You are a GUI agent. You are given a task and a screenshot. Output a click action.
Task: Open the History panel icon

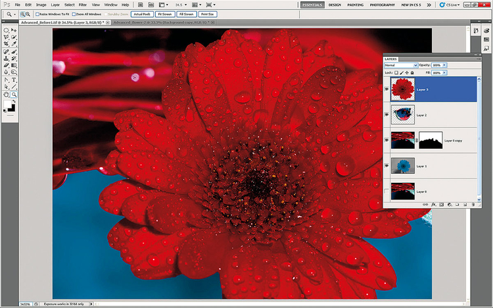[x=477, y=30]
